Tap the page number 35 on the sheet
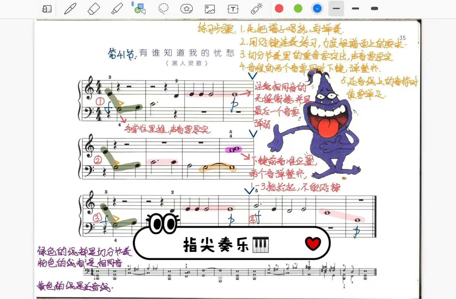The image size is (456, 299). pyautogui.click(x=403, y=38)
